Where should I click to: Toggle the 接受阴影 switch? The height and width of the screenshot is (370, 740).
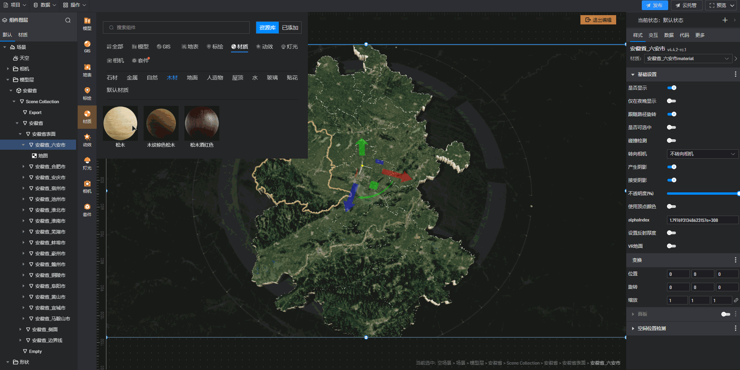(672, 180)
